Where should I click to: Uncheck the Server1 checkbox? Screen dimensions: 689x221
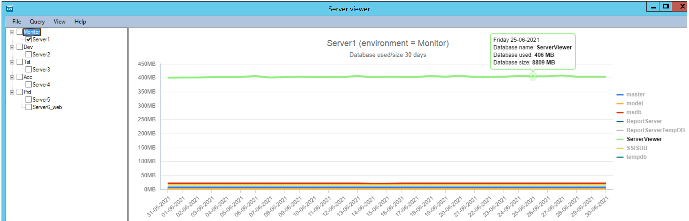(29, 39)
